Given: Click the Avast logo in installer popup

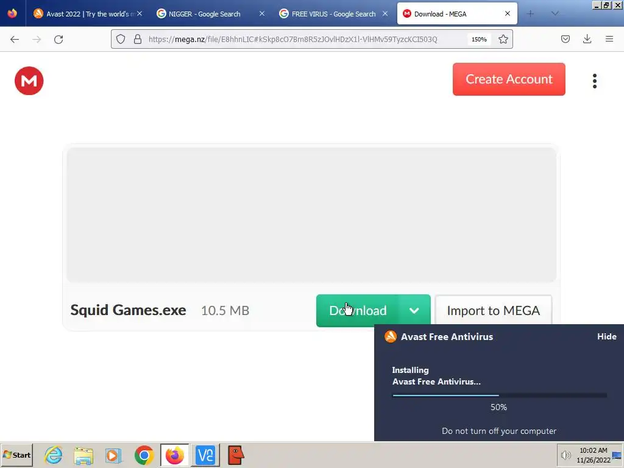Looking at the screenshot, I should (x=391, y=336).
